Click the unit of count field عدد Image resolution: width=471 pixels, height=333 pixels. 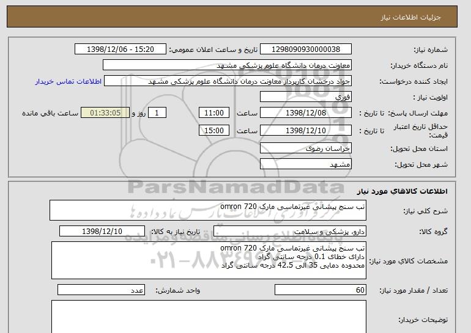point(101,290)
